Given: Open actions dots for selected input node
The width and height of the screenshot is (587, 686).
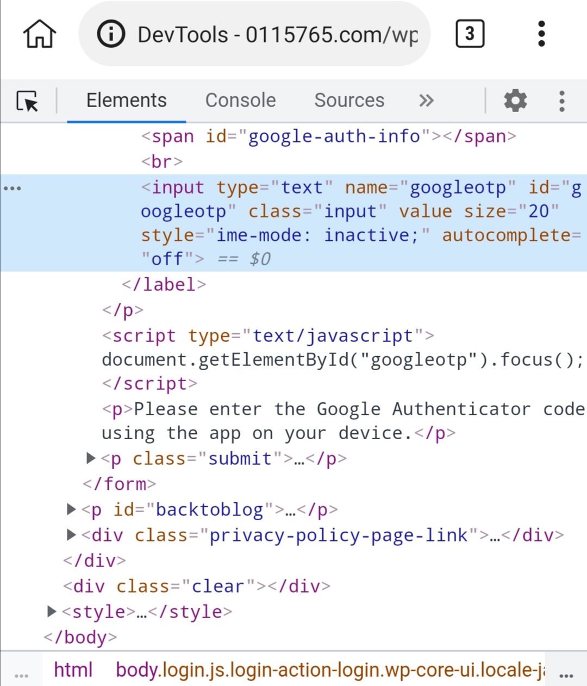Looking at the screenshot, I should tap(13, 189).
